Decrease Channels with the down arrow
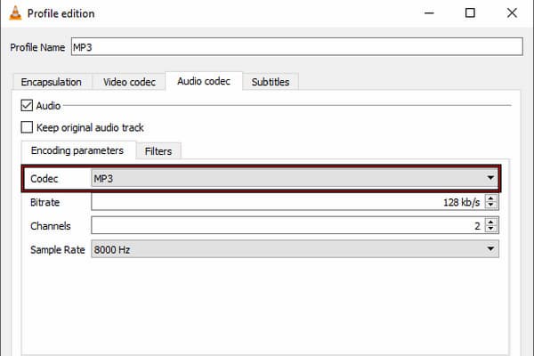This screenshot has width=534, height=356. pyautogui.click(x=490, y=230)
